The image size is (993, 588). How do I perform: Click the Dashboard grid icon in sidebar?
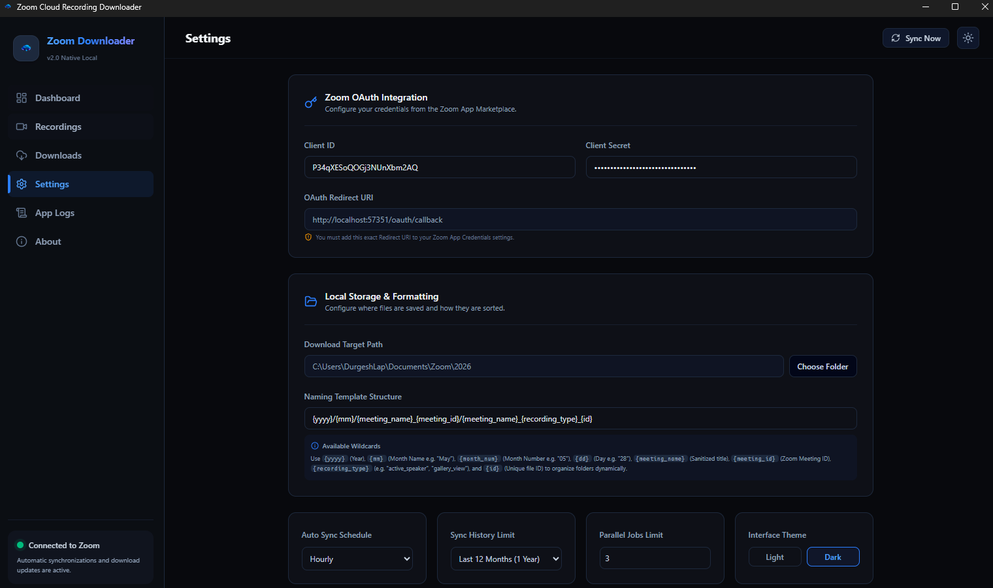[22, 98]
